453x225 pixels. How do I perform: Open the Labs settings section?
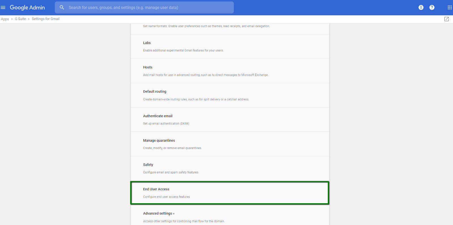click(x=230, y=46)
